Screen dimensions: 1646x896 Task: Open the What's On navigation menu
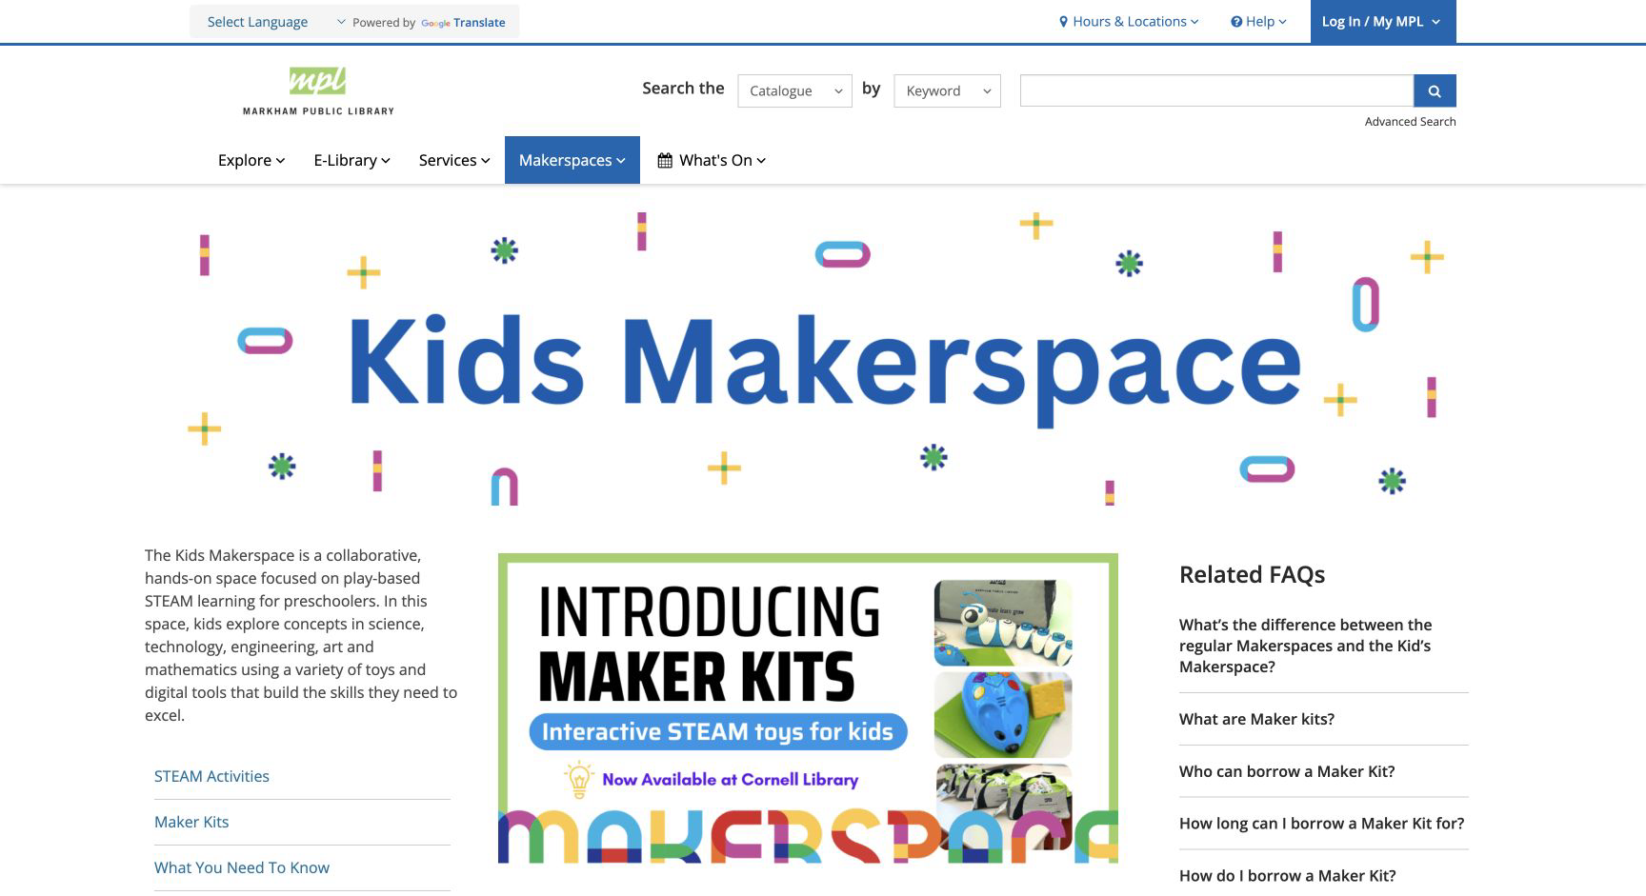pos(712,160)
